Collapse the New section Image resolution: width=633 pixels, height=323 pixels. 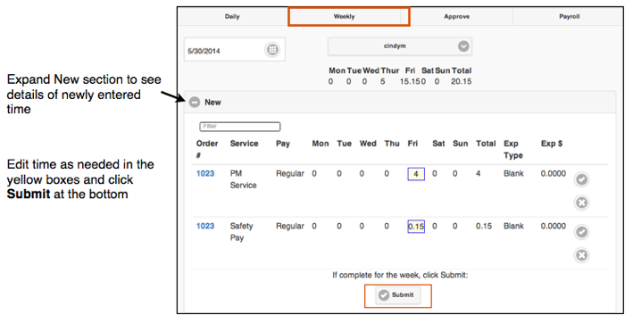pos(195,103)
